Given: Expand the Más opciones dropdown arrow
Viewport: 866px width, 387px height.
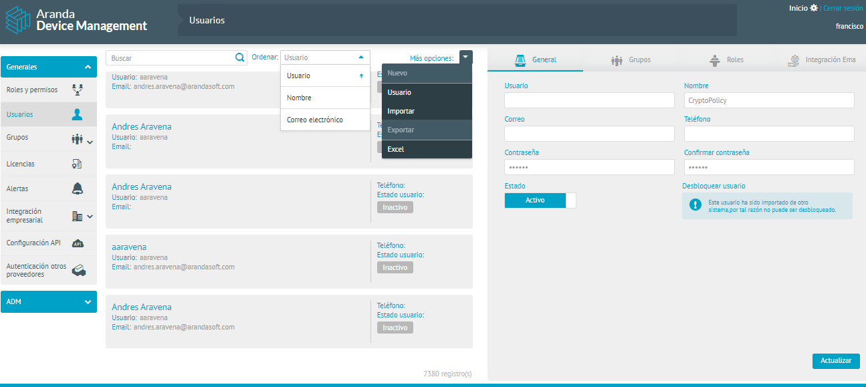Looking at the screenshot, I should 465,57.
